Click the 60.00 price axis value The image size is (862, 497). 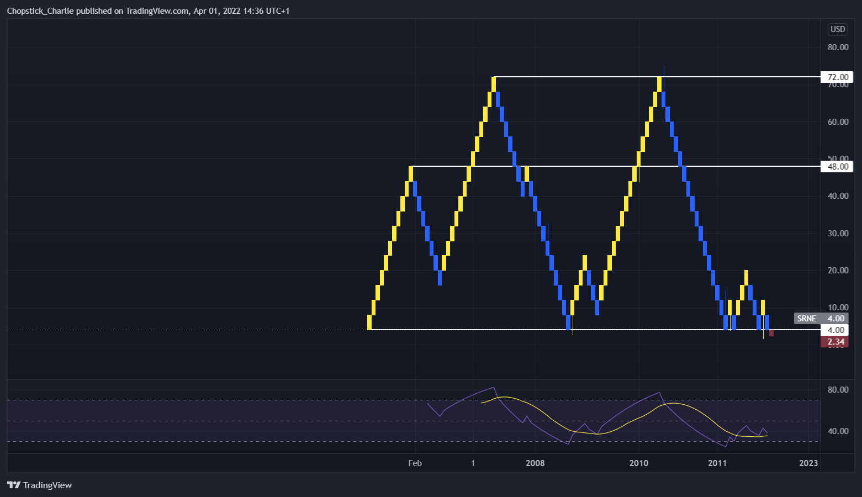coord(838,122)
